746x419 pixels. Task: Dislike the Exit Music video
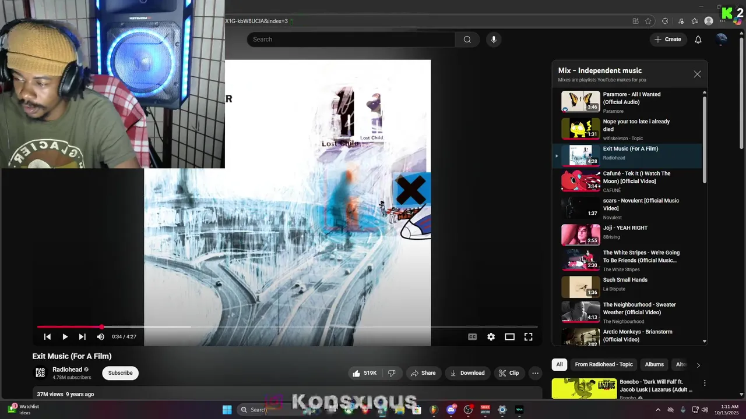click(x=392, y=373)
